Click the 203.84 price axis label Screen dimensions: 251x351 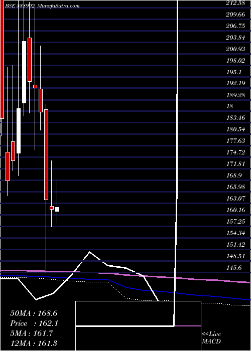[x=236, y=38]
